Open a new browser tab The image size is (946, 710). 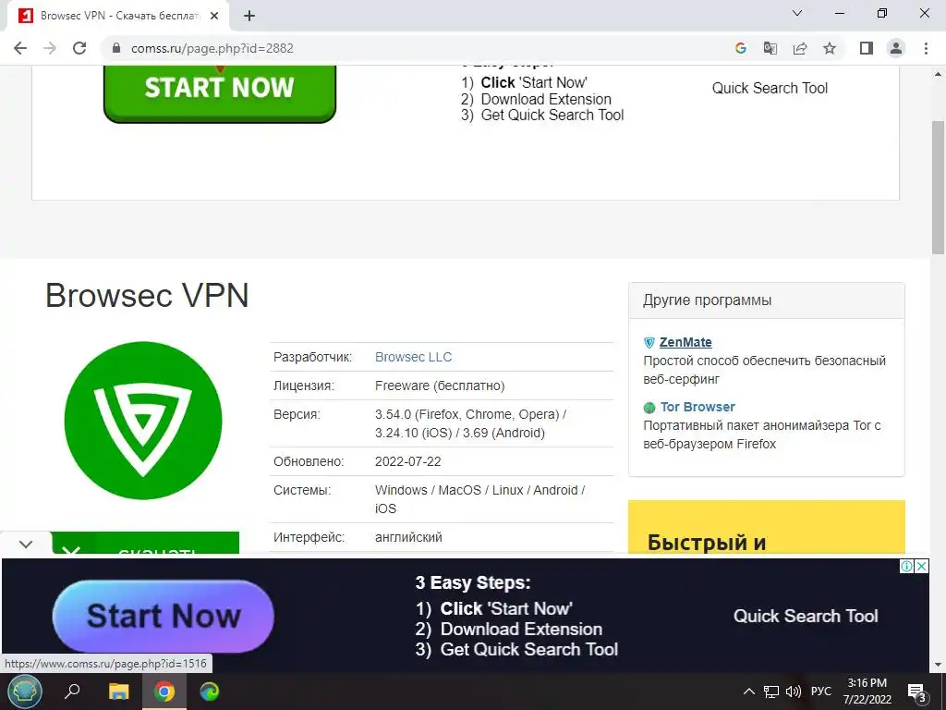point(249,17)
